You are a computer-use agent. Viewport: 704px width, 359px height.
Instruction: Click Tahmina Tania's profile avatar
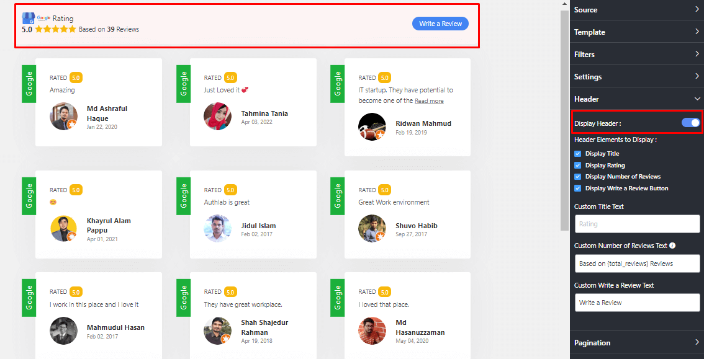tap(217, 117)
